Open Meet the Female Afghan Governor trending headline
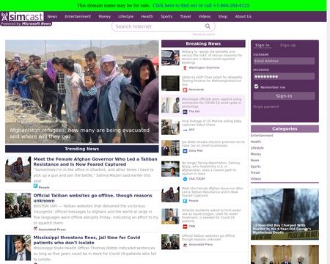 tap(95, 161)
